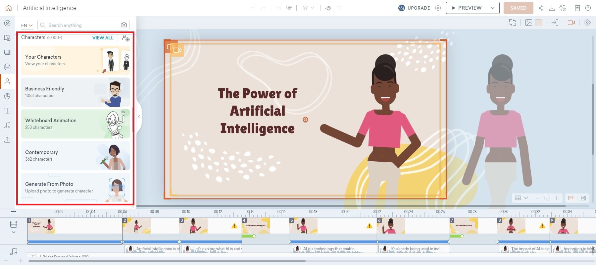Click the scene background image icon
Screen dimensions: 596x265
click(x=529, y=23)
